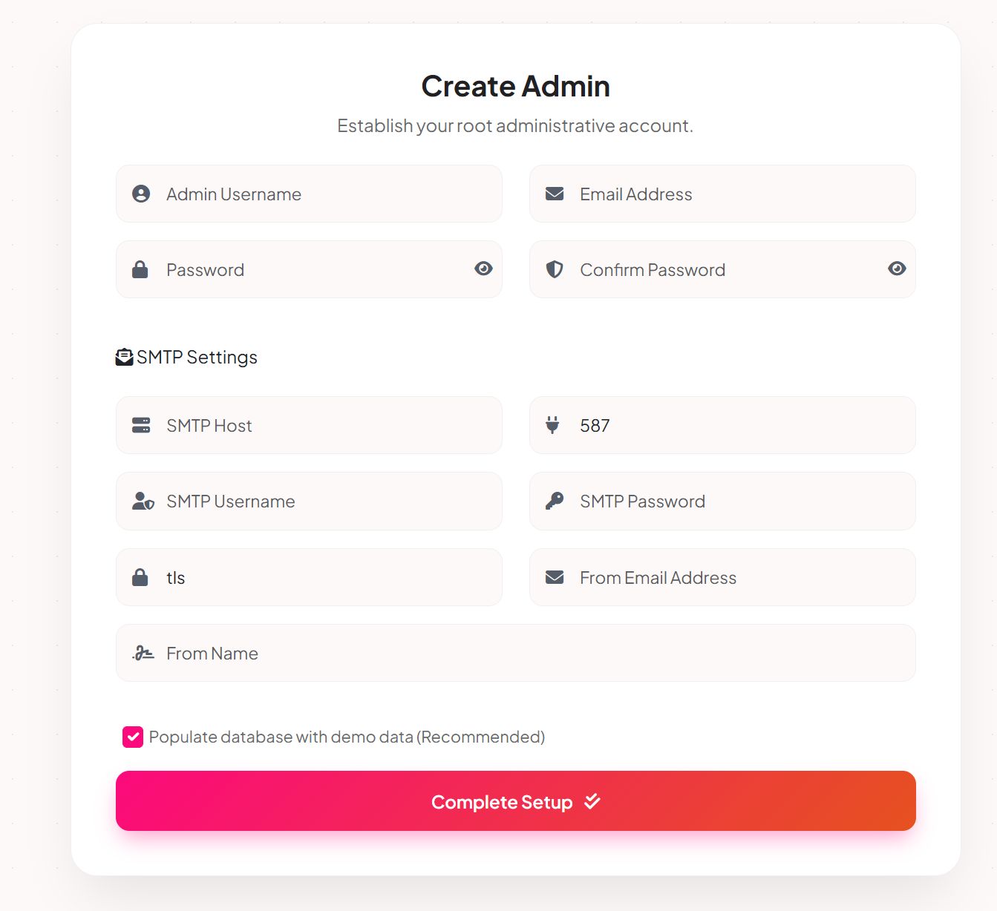
Task: Click the signature icon beside From Name
Action: 143,653
